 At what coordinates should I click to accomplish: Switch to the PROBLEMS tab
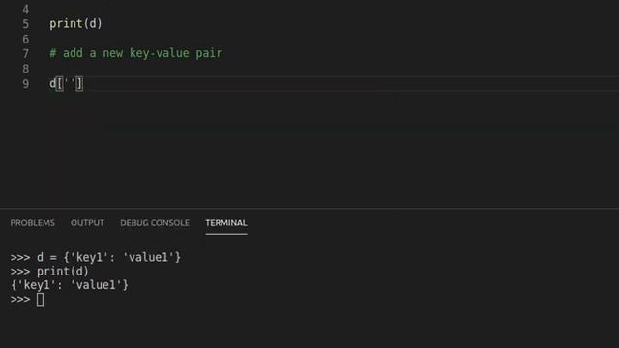pos(32,223)
